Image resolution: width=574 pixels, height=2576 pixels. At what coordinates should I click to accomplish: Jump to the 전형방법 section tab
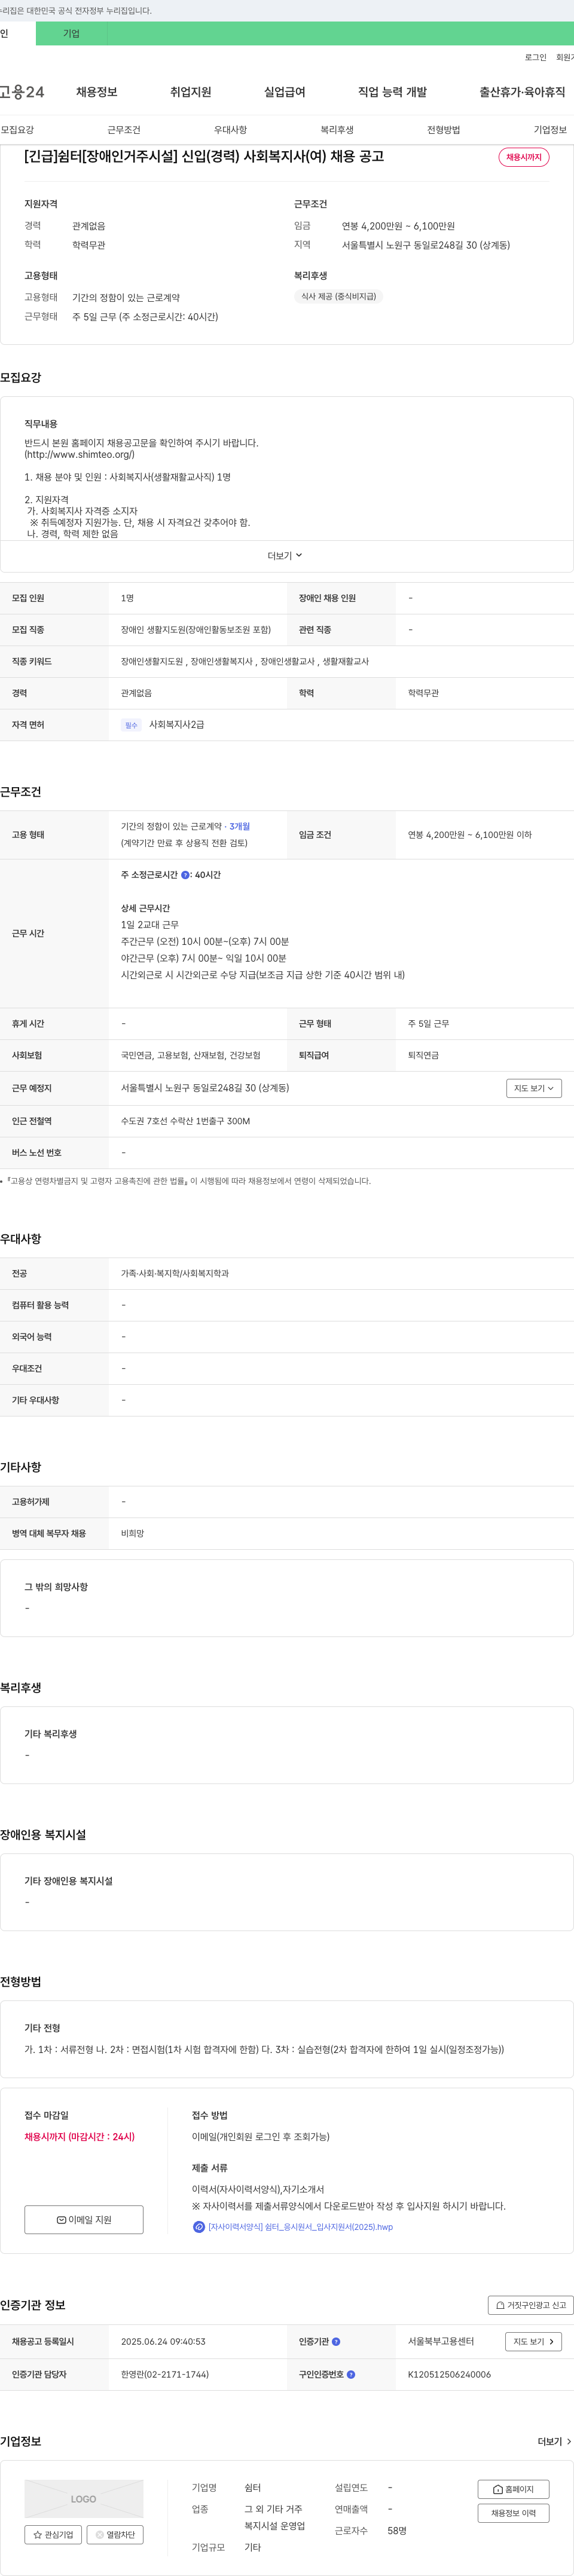point(443,130)
